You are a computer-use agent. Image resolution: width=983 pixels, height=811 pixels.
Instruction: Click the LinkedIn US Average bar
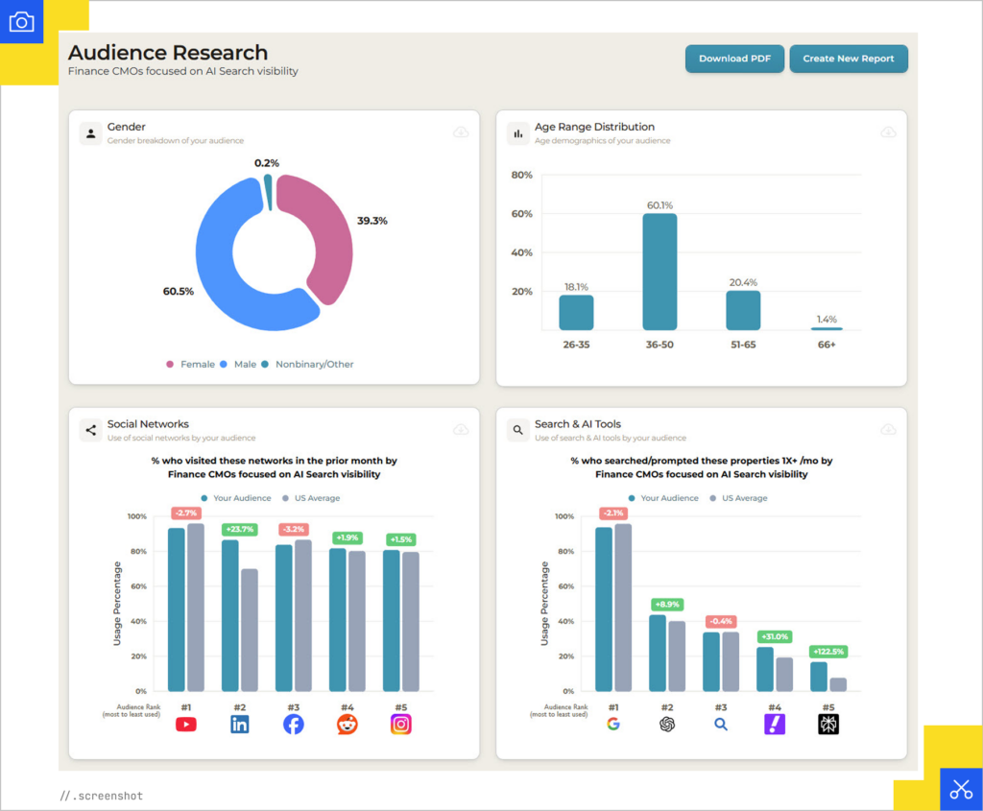250,630
